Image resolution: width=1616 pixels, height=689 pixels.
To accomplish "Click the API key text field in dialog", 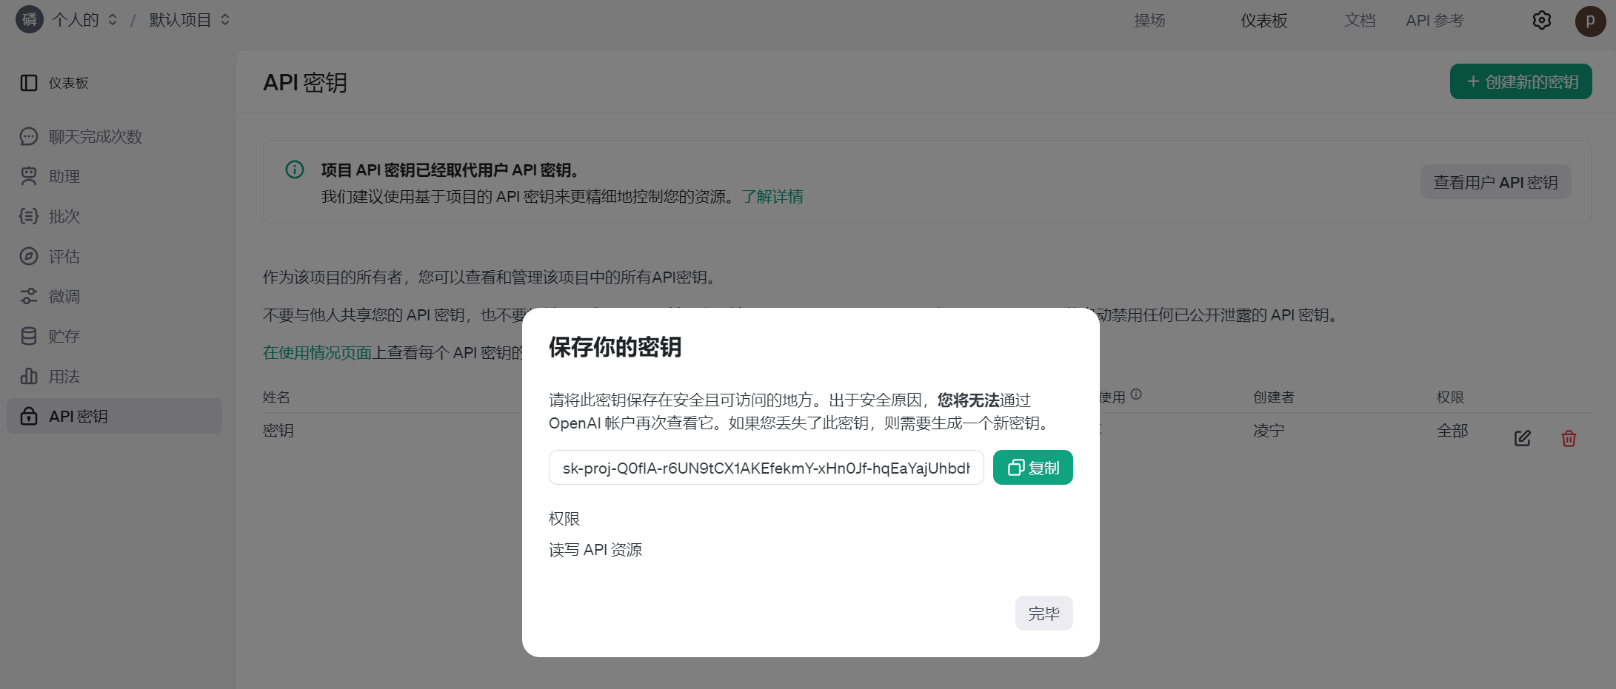I will (x=766, y=468).
